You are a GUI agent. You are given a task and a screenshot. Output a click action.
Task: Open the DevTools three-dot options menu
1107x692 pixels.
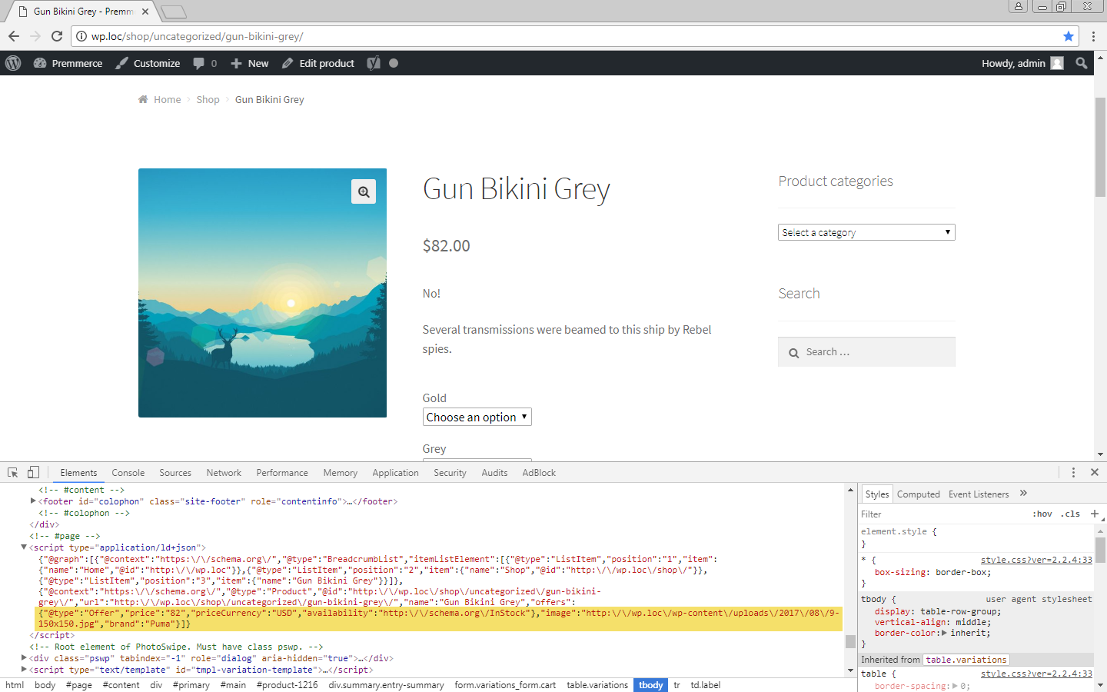point(1073,472)
